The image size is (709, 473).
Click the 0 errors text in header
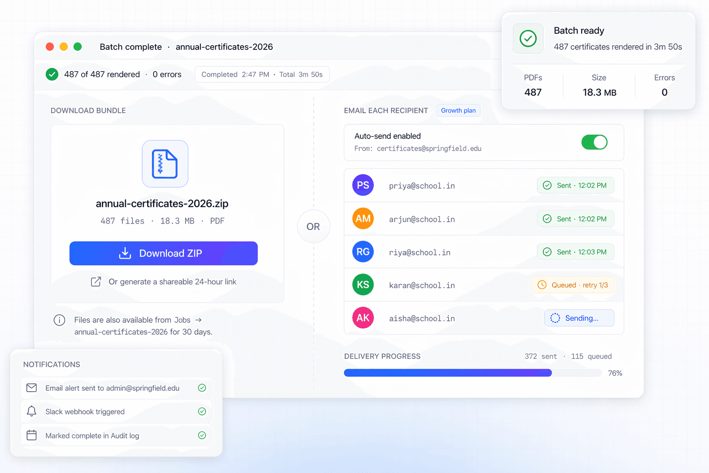coord(167,74)
